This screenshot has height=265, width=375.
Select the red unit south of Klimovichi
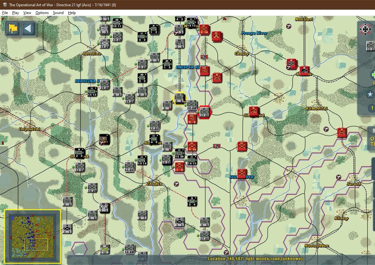pos(342,132)
